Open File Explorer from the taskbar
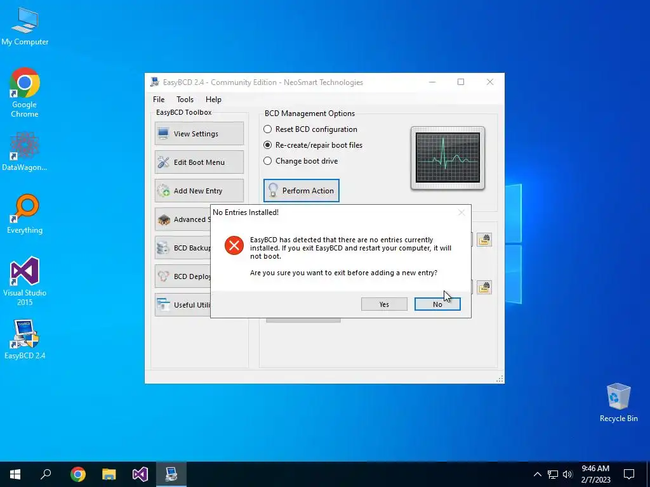650x487 pixels. pyautogui.click(x=109, y=474)
